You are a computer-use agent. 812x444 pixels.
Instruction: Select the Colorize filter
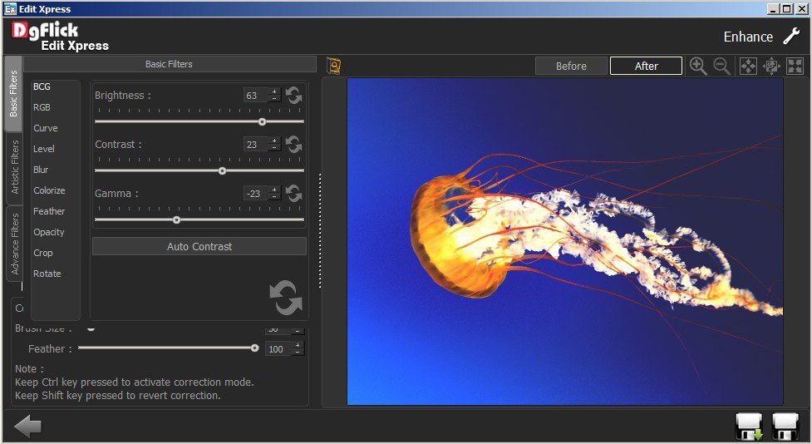(x=49, y=190)
